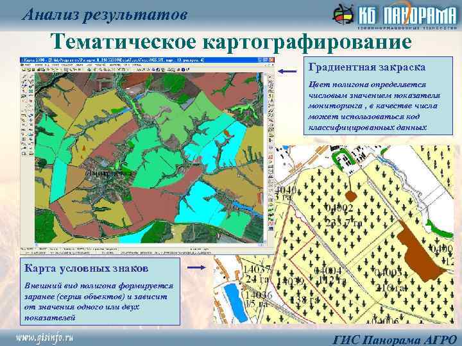Click the blue info circle toolbar icon
This screenshot has height=346, width=462.
(183, 70)
